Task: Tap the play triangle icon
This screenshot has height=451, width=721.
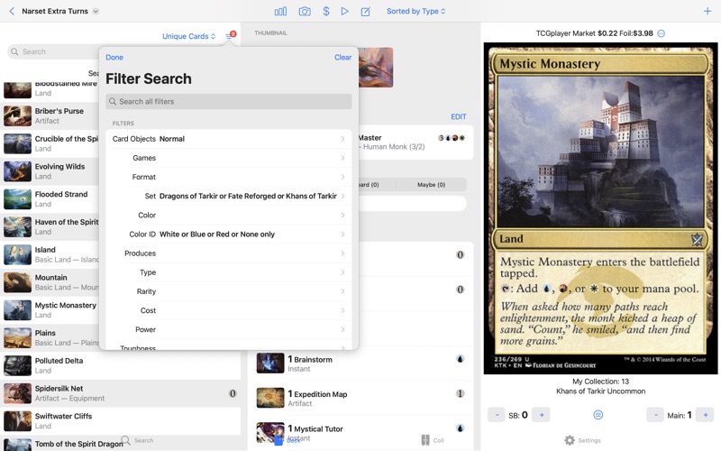Action: tap(344, 11)
